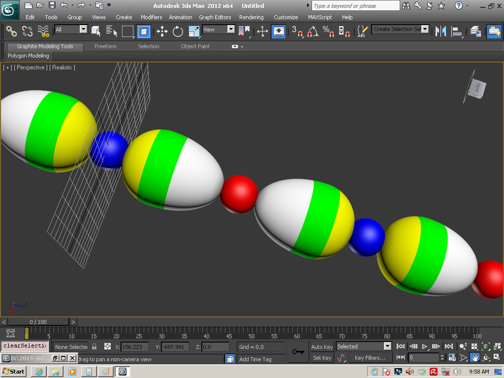Switch to the Freeform tab
The width and height of the screenshot is (504, 378).
pyautogui.click(x=105, y=46)
